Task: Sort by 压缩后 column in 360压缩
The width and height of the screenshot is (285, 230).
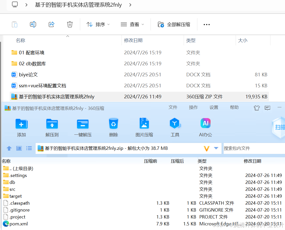Action: point(177,161)
